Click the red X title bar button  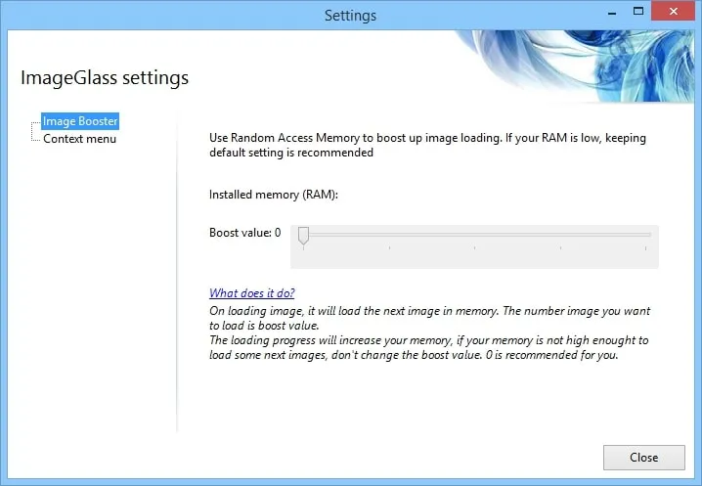click(673, 11)
